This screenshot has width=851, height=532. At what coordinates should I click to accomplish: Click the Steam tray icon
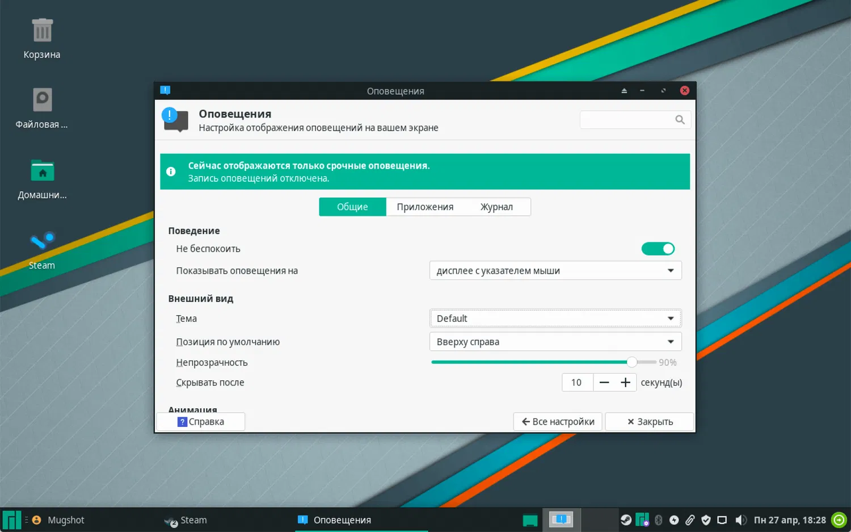pyautogui.click(x=626, y=520)
